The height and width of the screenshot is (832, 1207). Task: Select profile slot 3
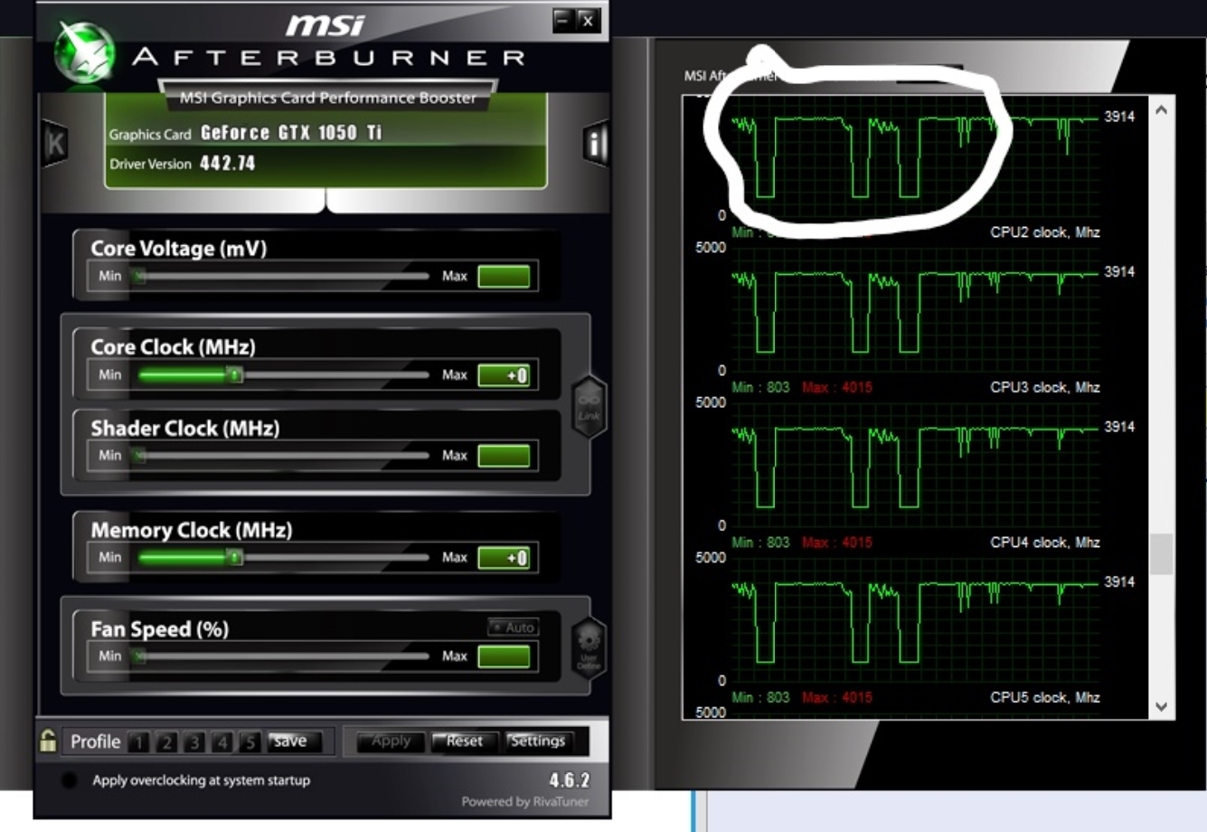point(194,742)
